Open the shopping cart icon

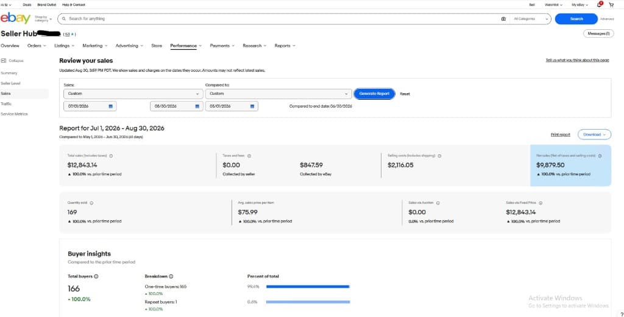(611, 5)
